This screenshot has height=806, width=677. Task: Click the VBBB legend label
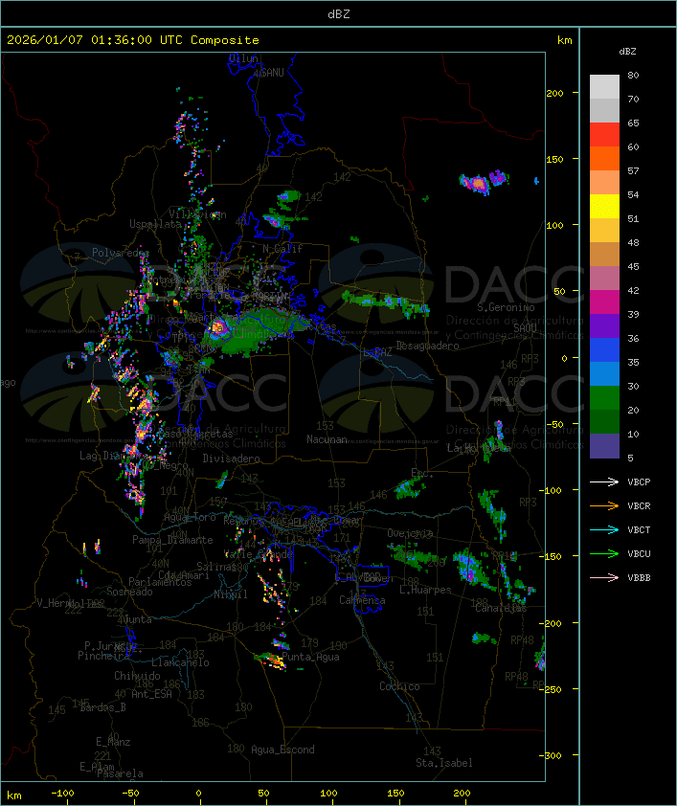pyautogui.click(x=639, y=578)
